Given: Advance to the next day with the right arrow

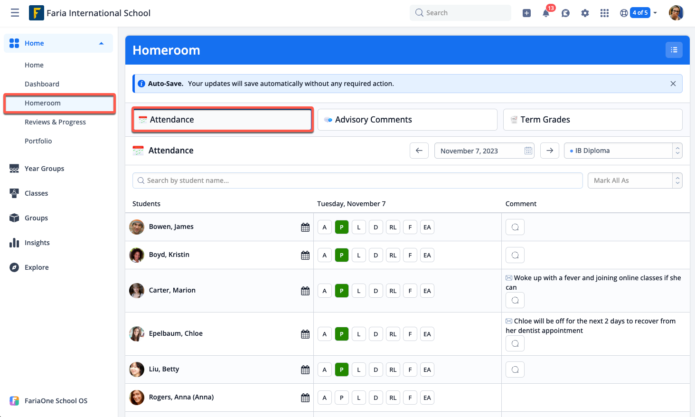Looking at the screenshot, I should pos(549,151).
